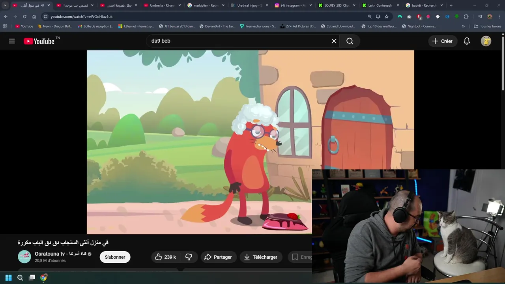Open the zoom magnifier icon in address bar

370,17
